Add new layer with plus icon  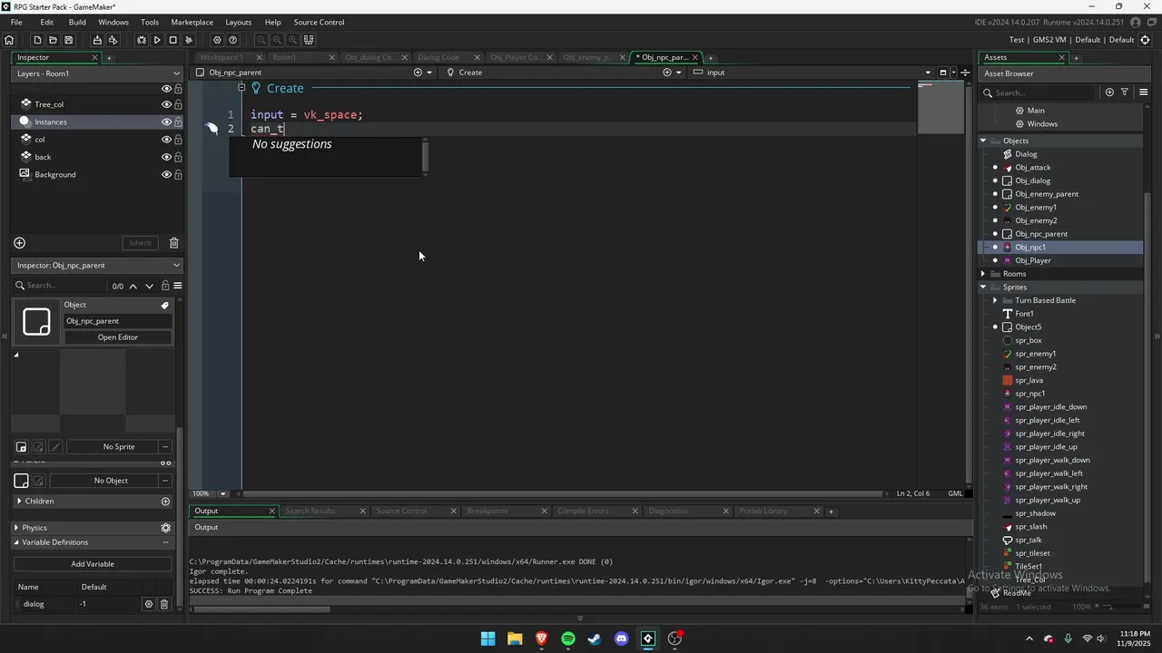tap(19, 243)
